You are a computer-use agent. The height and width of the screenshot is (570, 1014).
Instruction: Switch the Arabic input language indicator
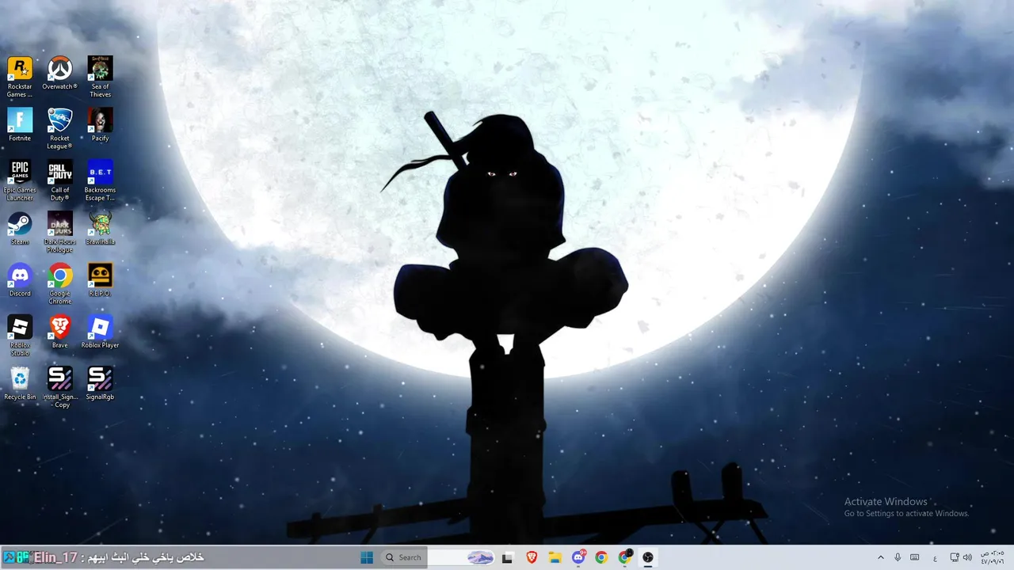[936, 557]
